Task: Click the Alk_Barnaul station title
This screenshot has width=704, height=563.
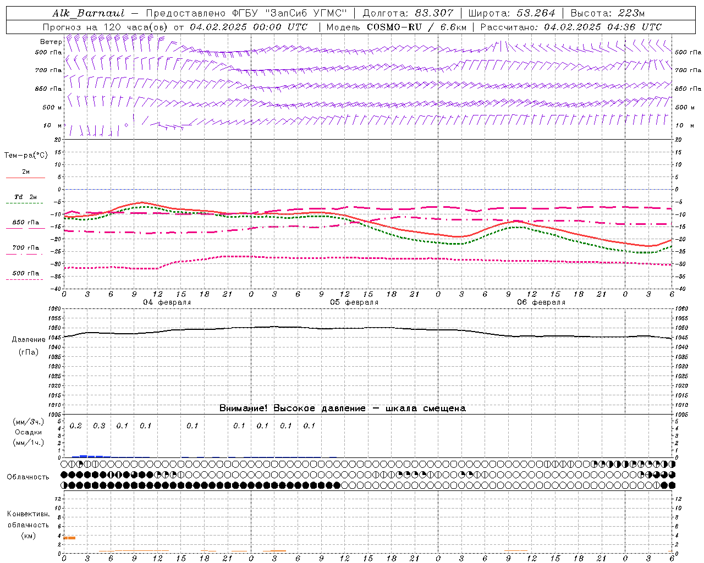Action: [89, 13]
